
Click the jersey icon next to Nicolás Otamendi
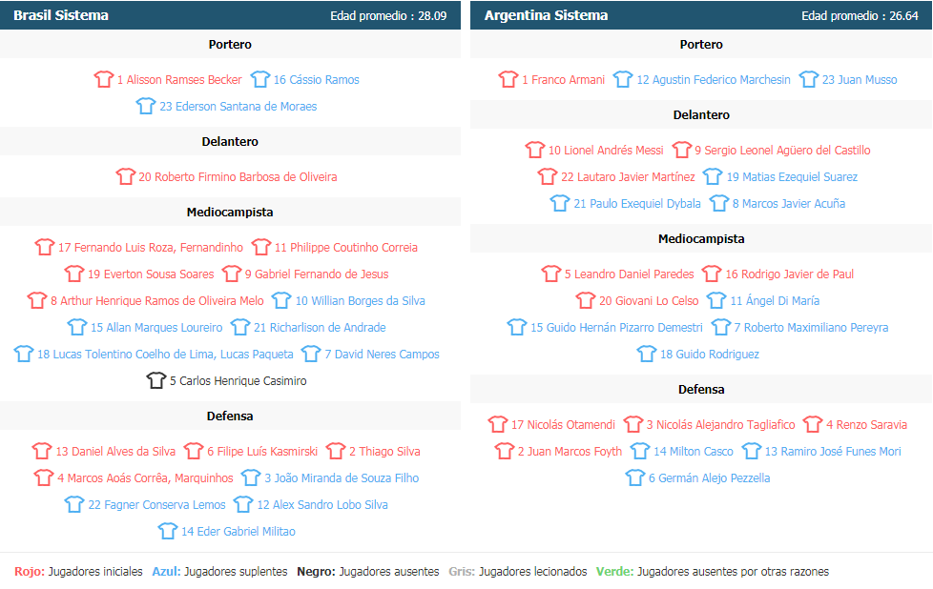click(x=498, y=425)
